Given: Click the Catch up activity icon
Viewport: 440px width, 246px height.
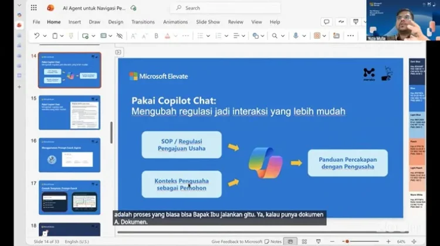Looking at the screenshot, I should coord(341,22).
